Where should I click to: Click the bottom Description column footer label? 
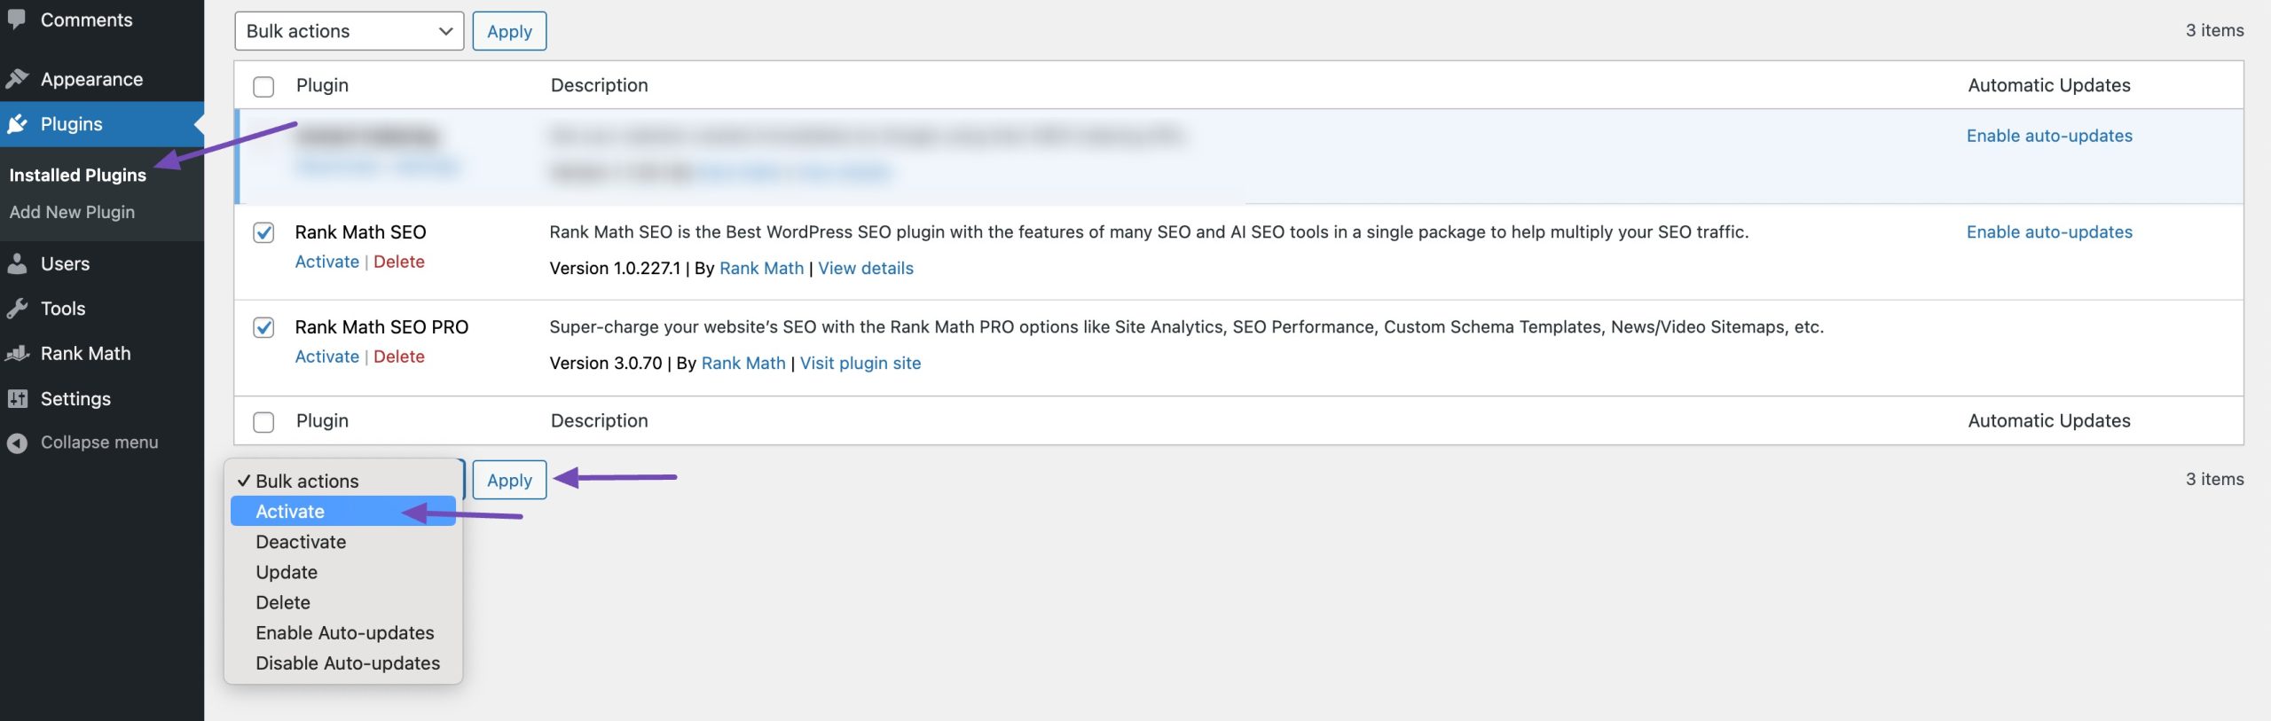click(x=600, y=420)
